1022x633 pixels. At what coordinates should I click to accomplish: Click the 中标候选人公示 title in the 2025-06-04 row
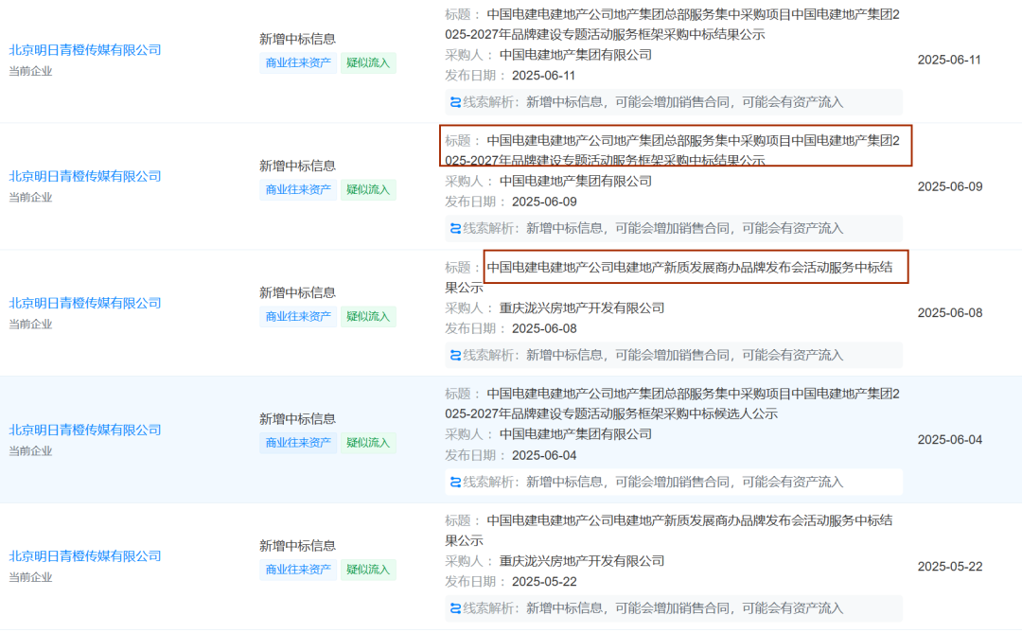point(673,403)
